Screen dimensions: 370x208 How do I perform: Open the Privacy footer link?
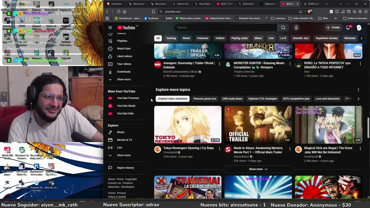click(121, 193)
